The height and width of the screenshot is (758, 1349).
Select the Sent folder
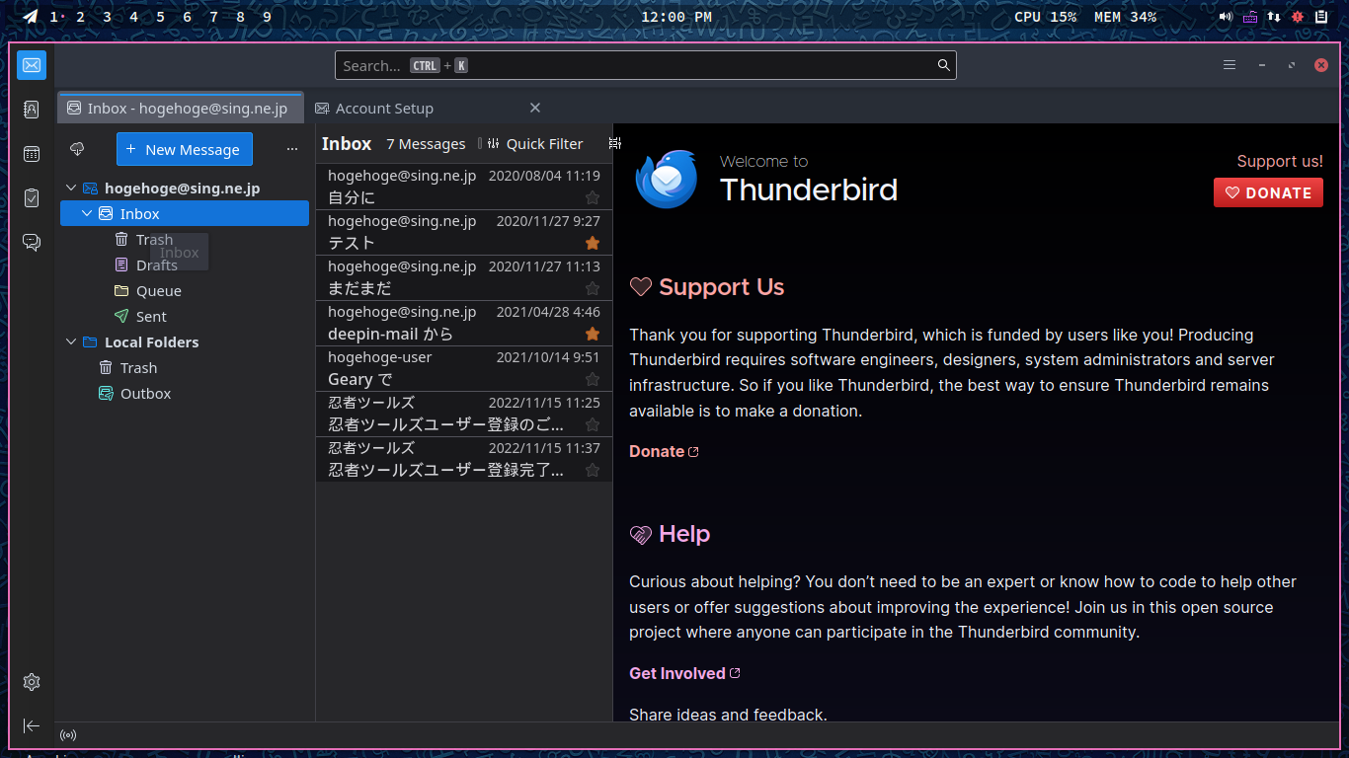pyautogui.click(x=184, y=316)
